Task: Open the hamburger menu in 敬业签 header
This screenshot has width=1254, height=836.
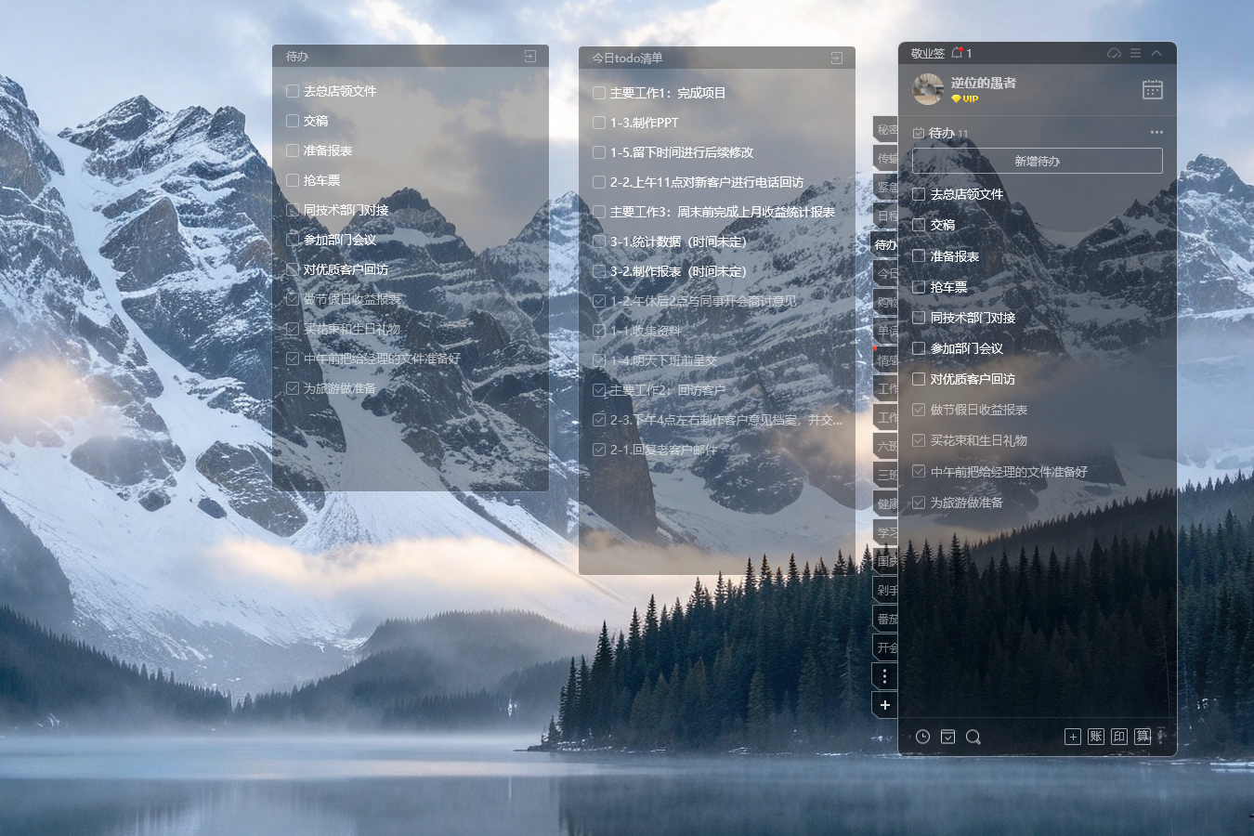Action: [x=1135, y=53]
